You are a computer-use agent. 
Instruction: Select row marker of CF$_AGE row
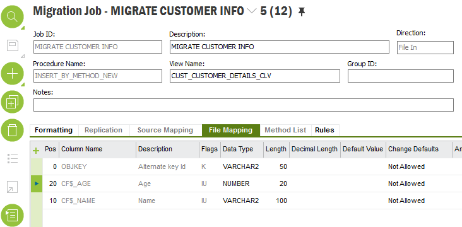[37, 183]
